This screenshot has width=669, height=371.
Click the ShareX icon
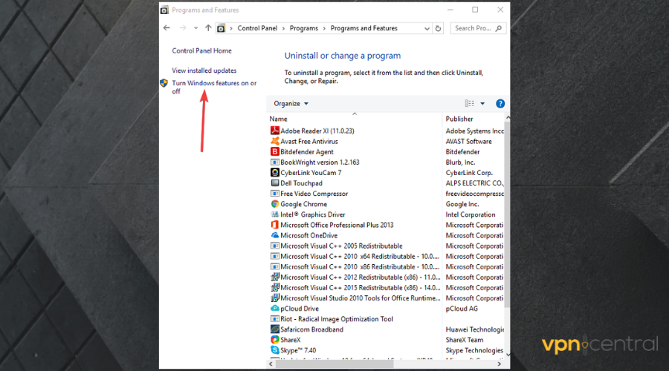(x=275, y=340)
